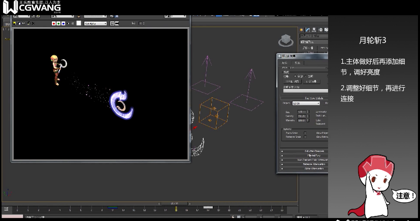Click the left button under the radio options
The width and height of the screenshot is (420, 221).
293,82
